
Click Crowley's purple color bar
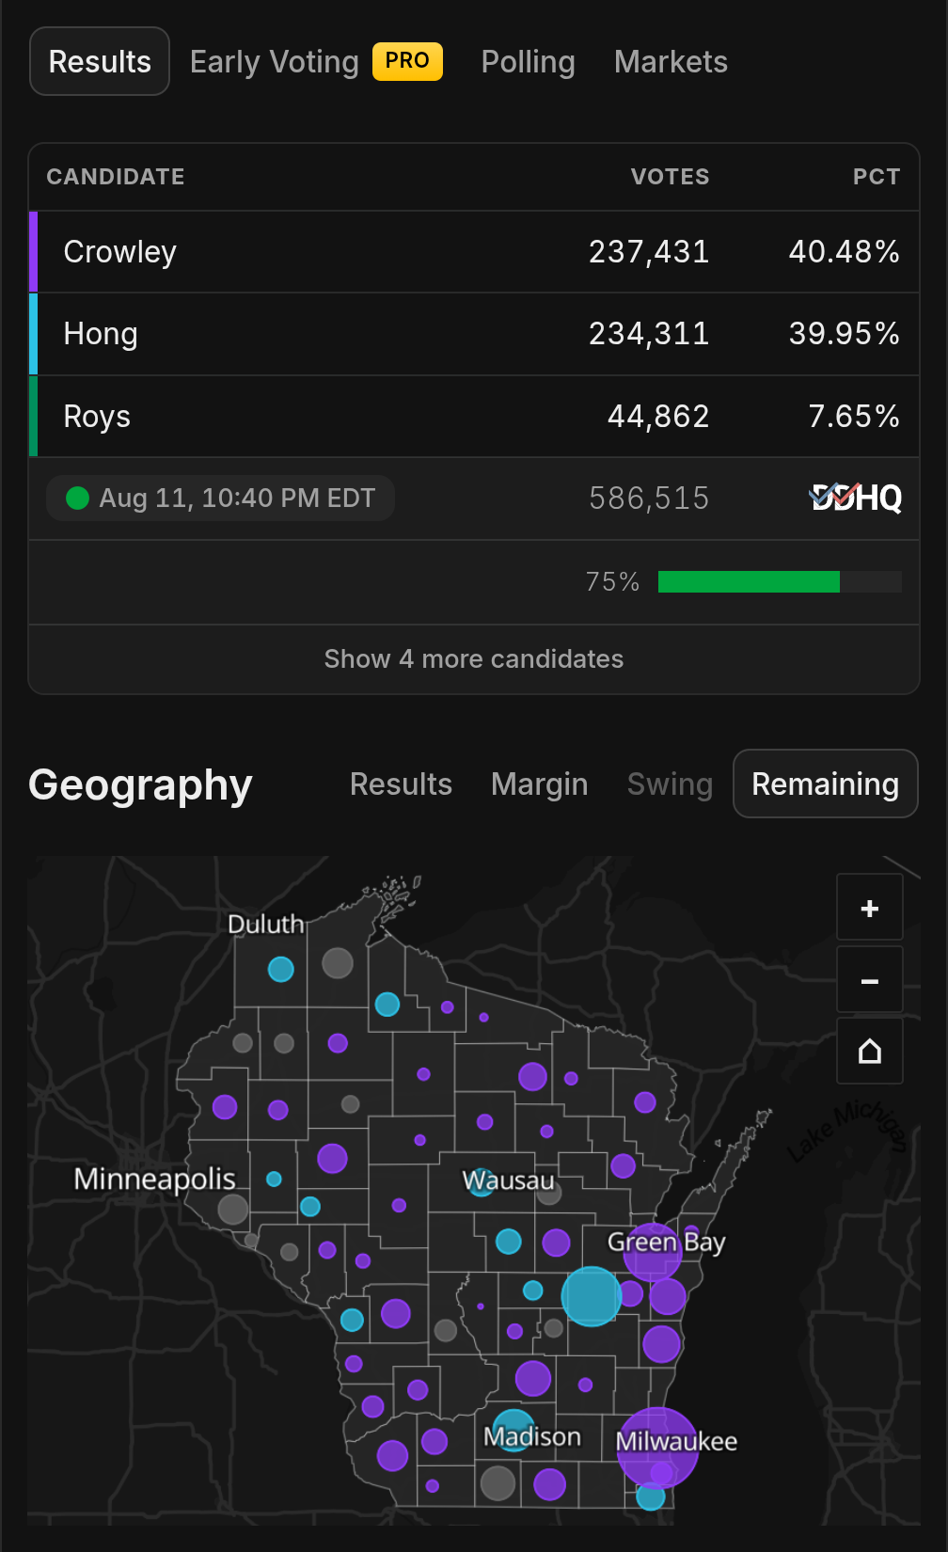(x=34, y=251)
